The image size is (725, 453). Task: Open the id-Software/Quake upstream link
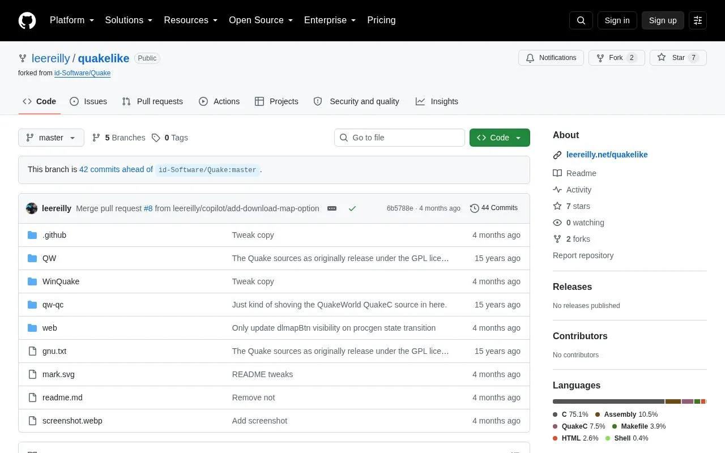click(x=82, y=73)
